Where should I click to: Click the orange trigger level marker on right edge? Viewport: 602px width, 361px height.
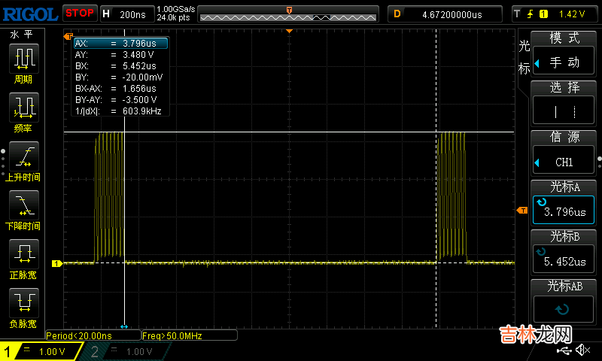pyautogui.click(x=518, y=211)
